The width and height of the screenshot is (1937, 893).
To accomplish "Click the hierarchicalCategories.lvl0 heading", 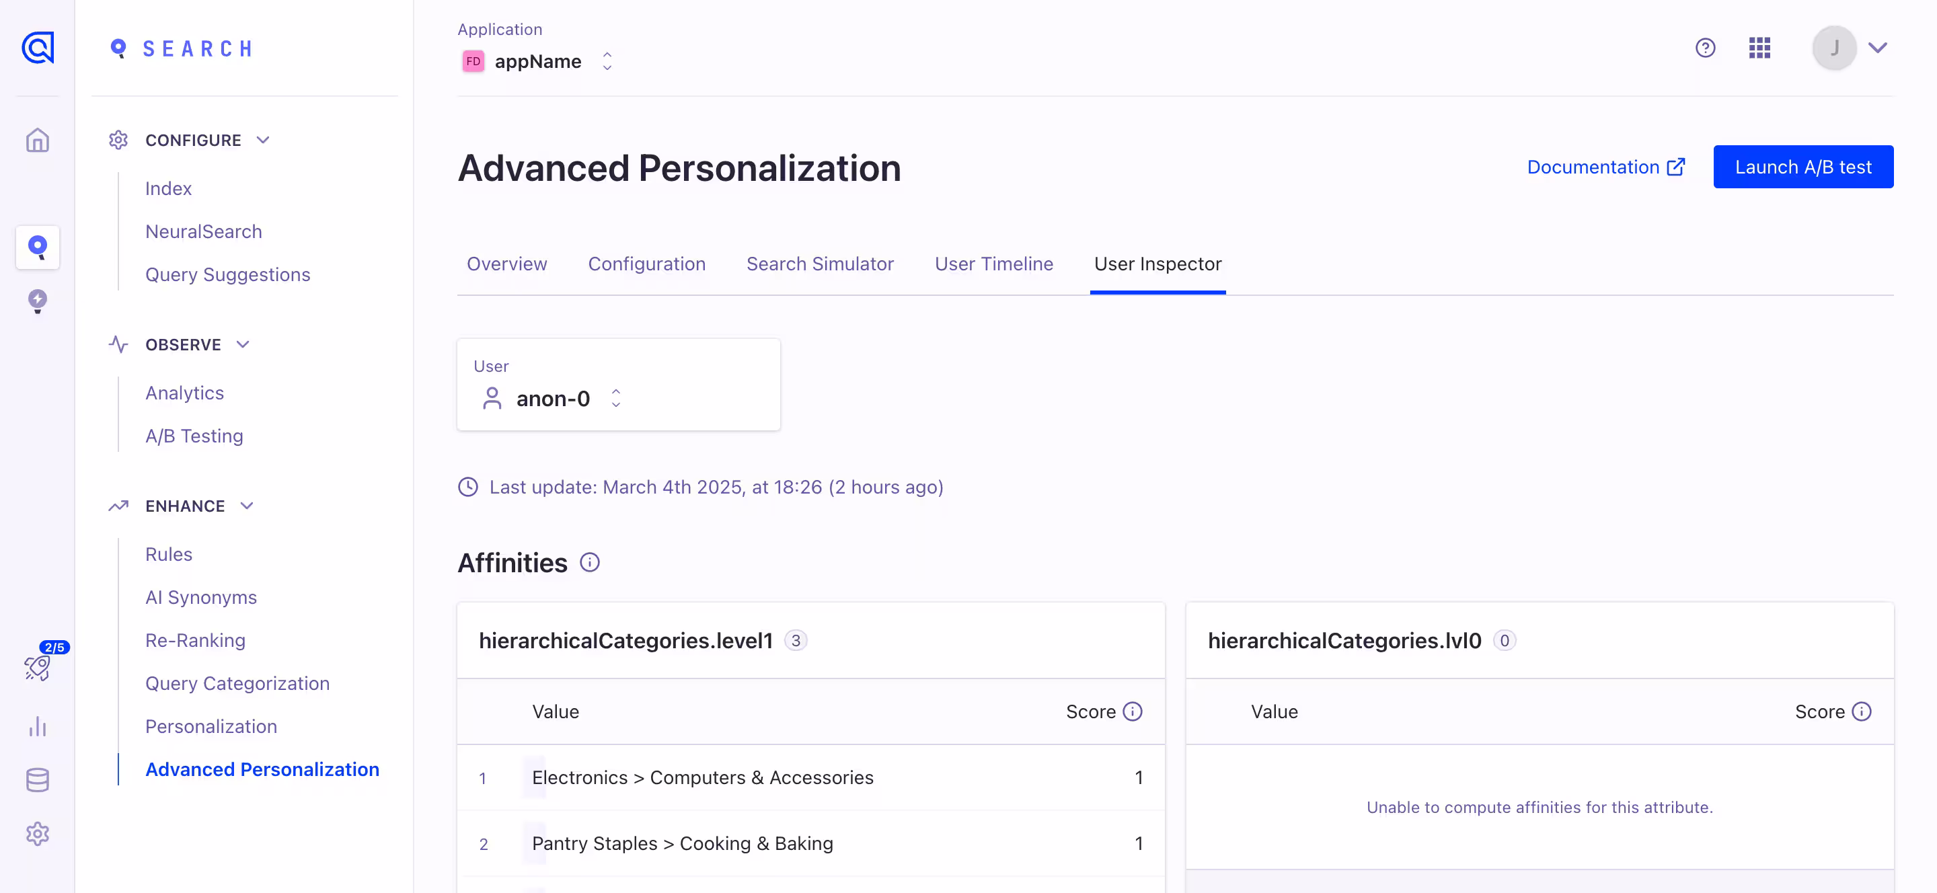I will (x=1344, y=640).
